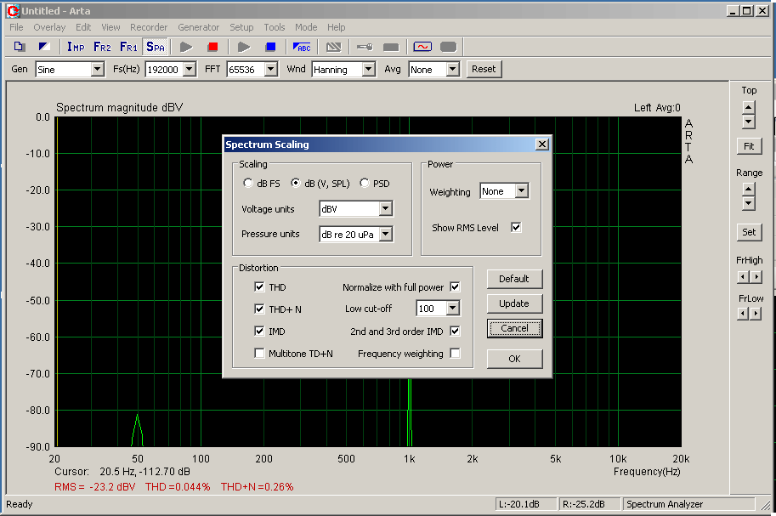Activate the SPA spectrum analyzer mode icon

pyautogui.click(x=156, y=47)
